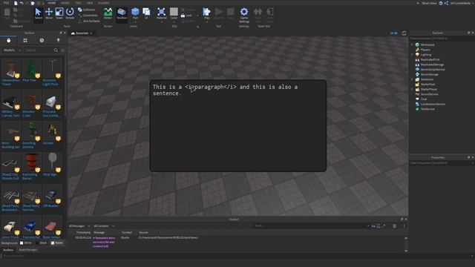This screenshot has height=267, width=475.
Task: Open the Play dropdown arrow
Action: tap(207, 22)
